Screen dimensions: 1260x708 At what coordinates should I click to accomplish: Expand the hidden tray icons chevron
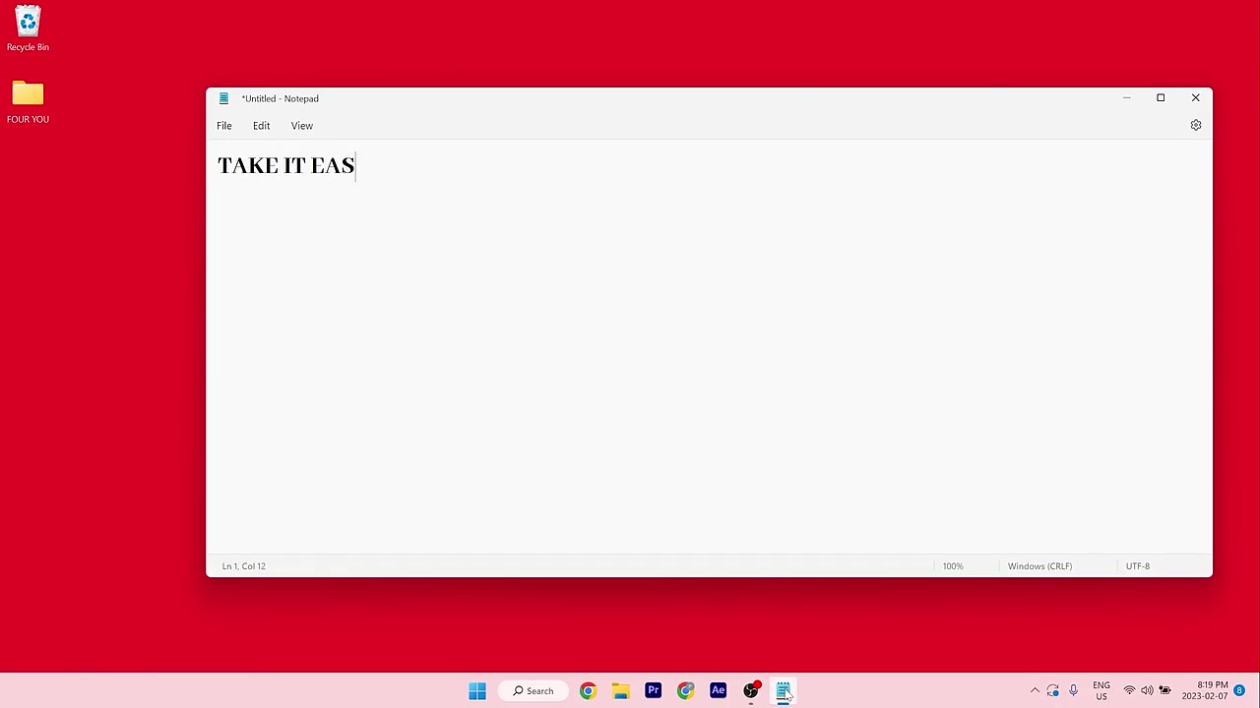pos(1035,690)
